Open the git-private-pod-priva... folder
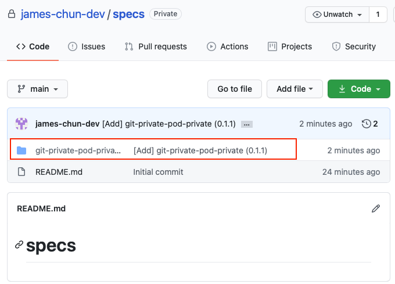This screenshot has width=395, height=284. [x=78, y=150]
